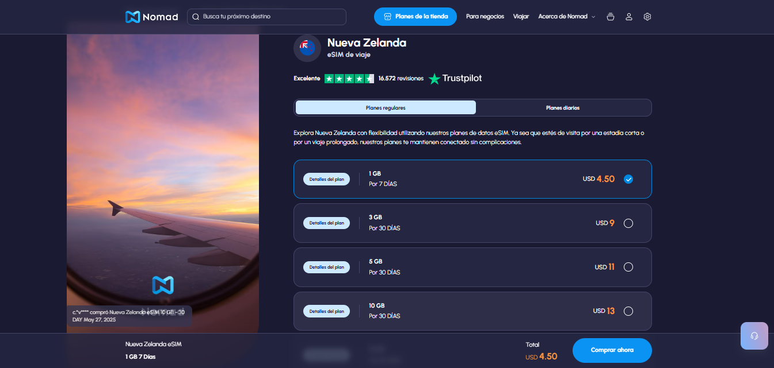Select the 5 GB plan radio button

(x=628, y=267)
